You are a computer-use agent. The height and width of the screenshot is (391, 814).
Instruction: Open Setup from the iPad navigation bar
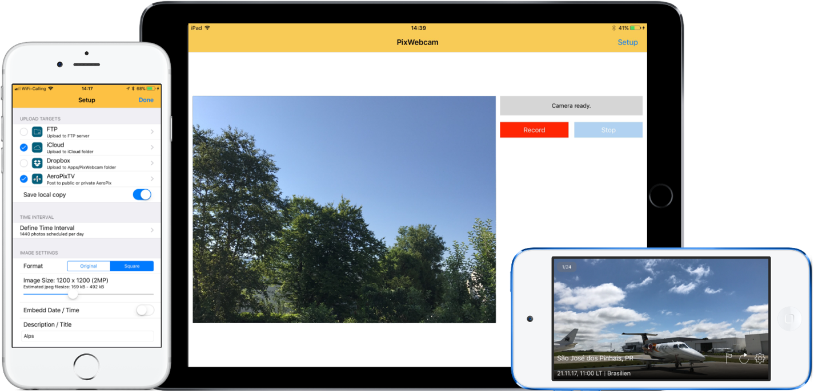tap(627, 42)
